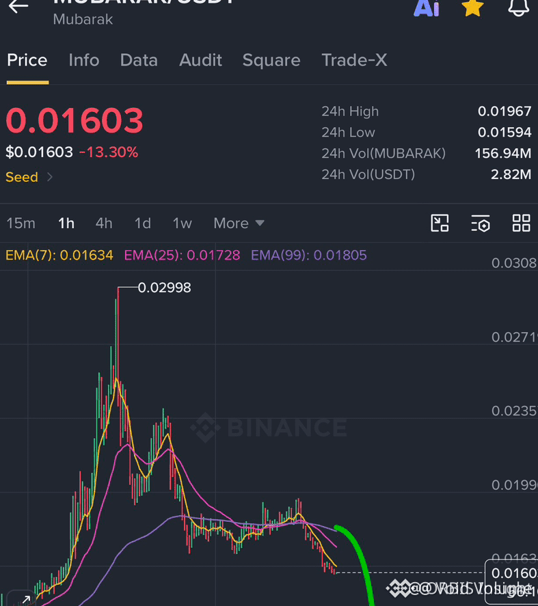Open the Square tab

[271, 61]
